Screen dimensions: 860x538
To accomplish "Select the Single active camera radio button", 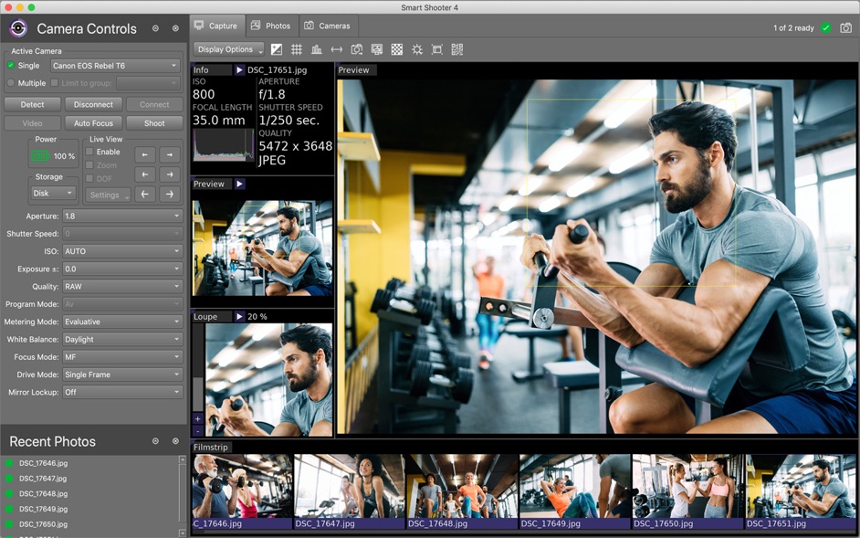I will [x=10, y=66].
